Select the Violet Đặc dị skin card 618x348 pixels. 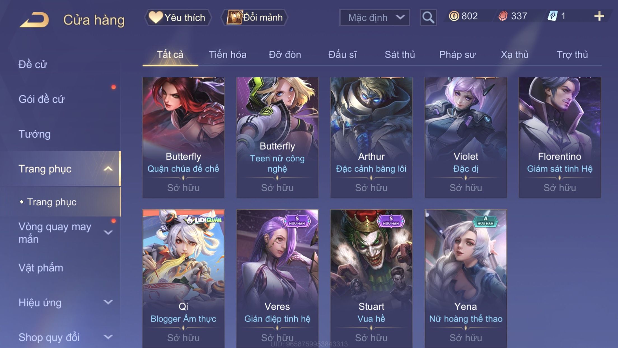[466, 138]
